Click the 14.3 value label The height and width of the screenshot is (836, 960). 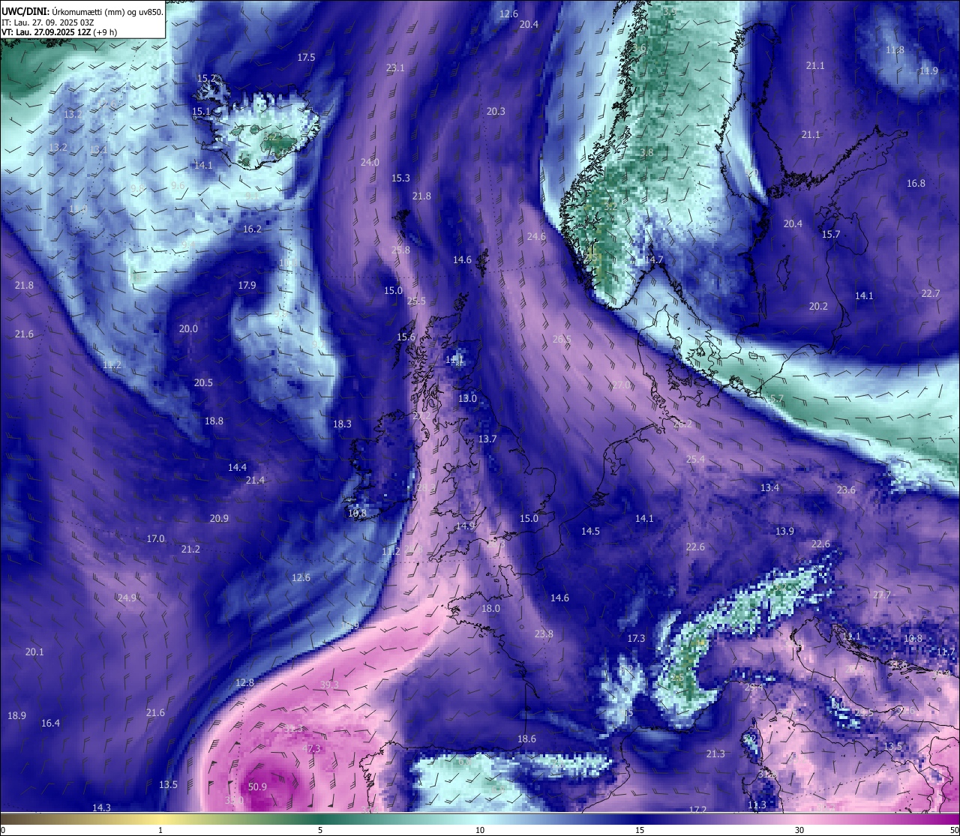point(101,808)
